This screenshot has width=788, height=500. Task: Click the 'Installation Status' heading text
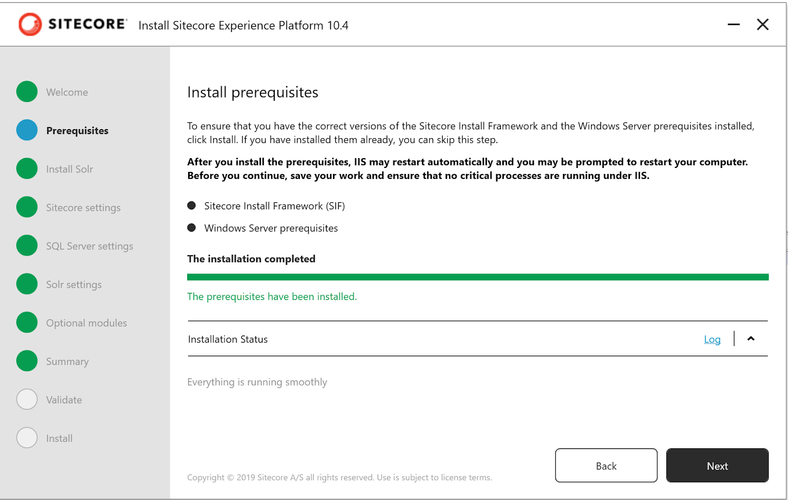228,339
